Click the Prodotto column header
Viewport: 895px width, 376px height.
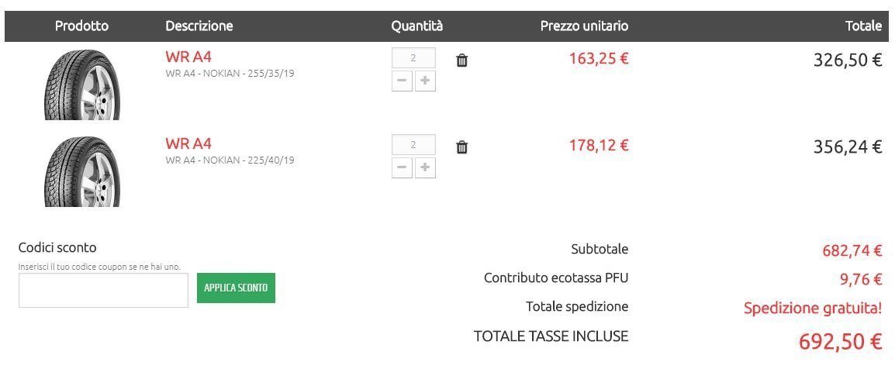[81, 26]
